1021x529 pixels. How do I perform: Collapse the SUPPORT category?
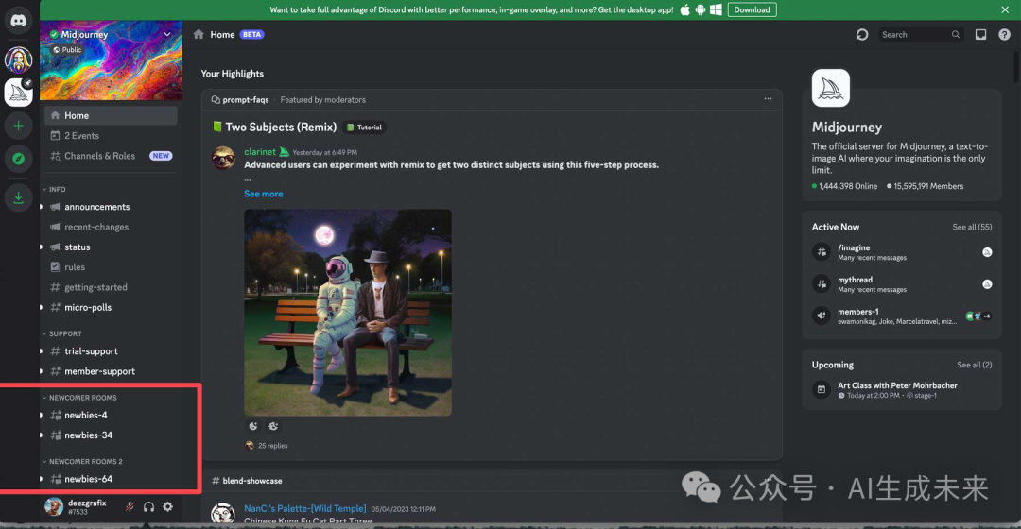pos(62,333)
